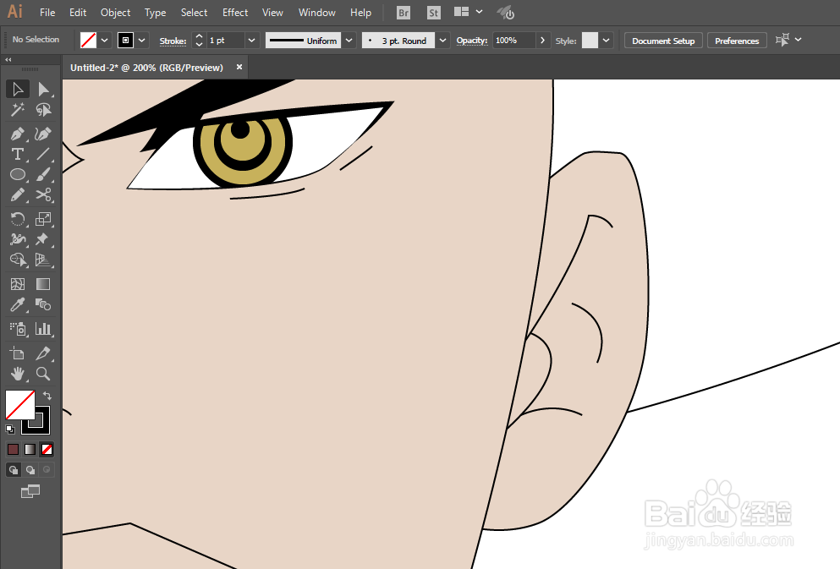Screen dimensions: 840x569
Task: Grab the Hand tool
Action: (17, 374)
